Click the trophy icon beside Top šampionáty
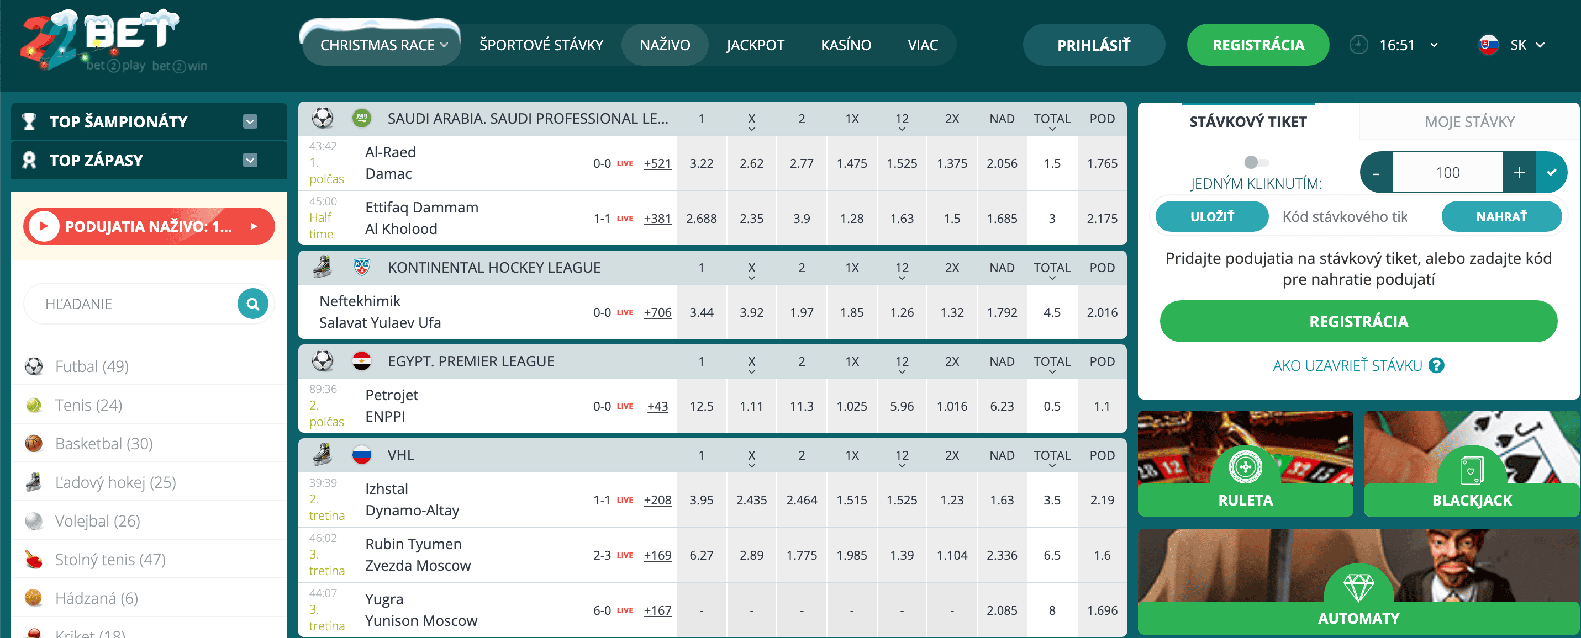 click(x=29, y=121)
